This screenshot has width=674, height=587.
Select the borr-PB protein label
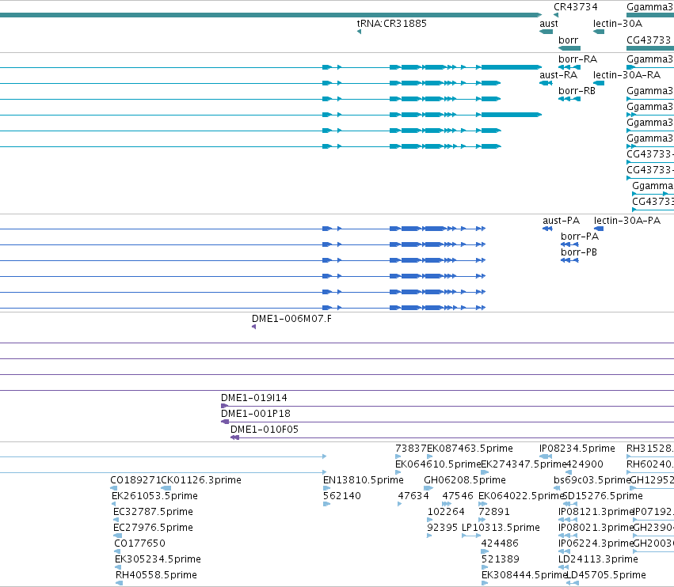pyautogui.click(x=579, y=252)
